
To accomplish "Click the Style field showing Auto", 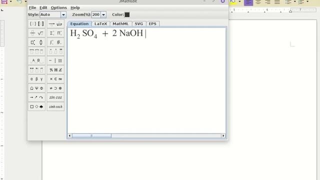I will tap(50, 14).
